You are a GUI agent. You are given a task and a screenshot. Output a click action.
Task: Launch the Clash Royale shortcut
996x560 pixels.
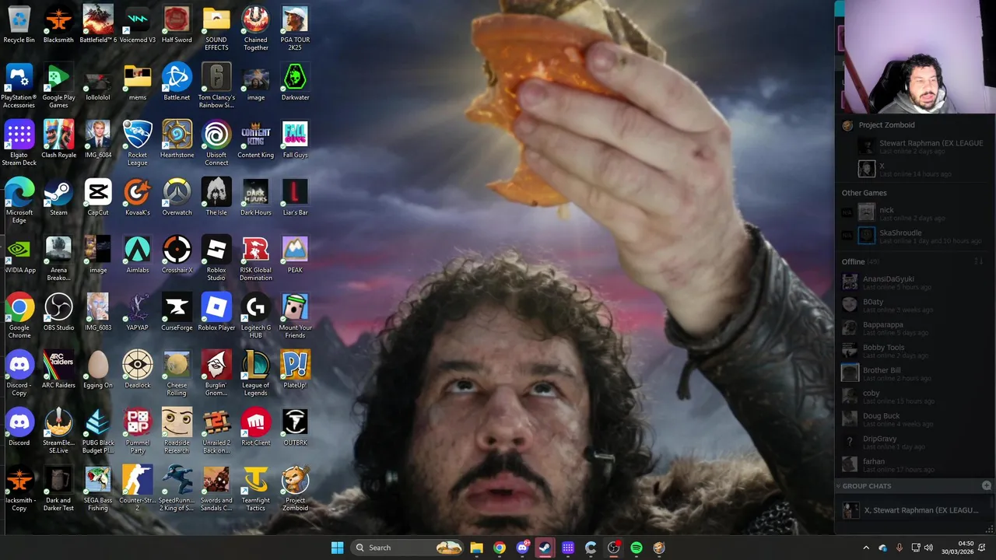(58, 141)
